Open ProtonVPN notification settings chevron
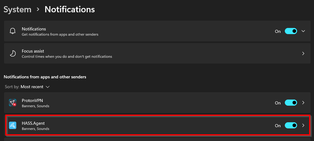 click(303, 103)
